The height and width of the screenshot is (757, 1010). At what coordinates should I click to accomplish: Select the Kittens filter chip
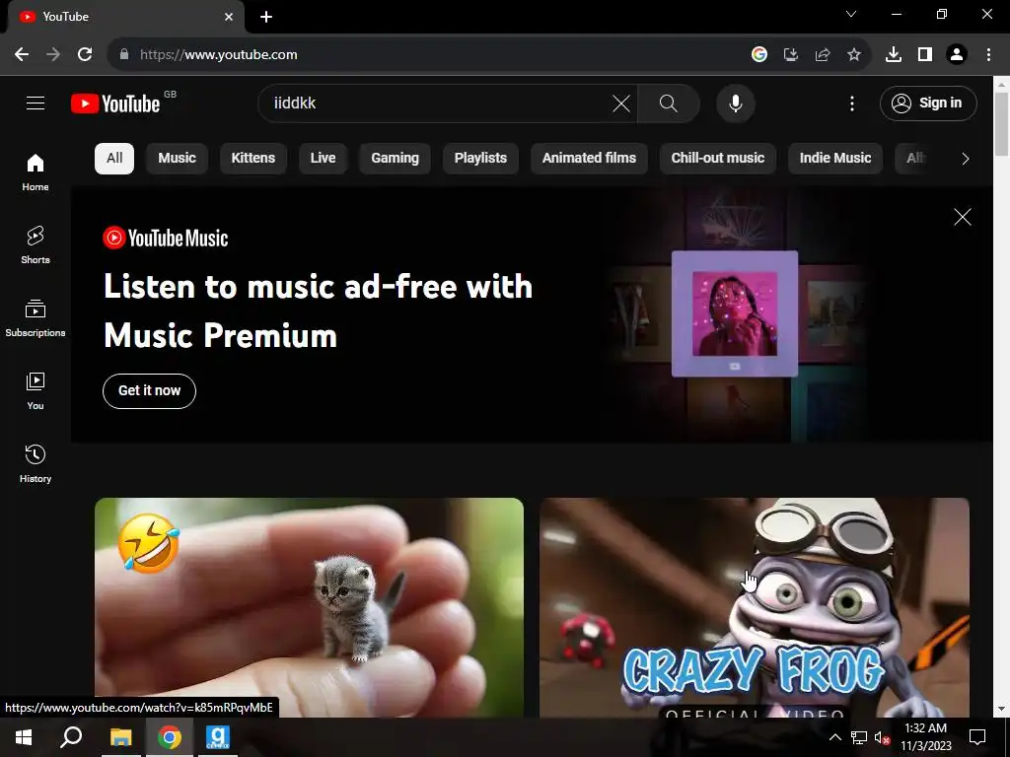pos(253,159)
